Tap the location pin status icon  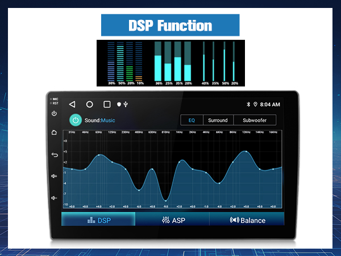[255, 105]
